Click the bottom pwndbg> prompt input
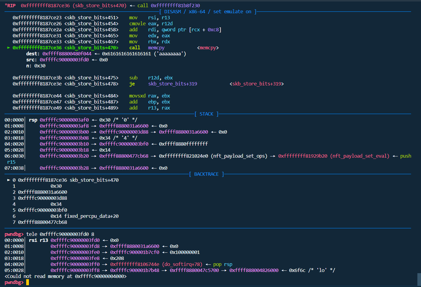The width and height of the screenshot is (421, 287). point(27,282)
